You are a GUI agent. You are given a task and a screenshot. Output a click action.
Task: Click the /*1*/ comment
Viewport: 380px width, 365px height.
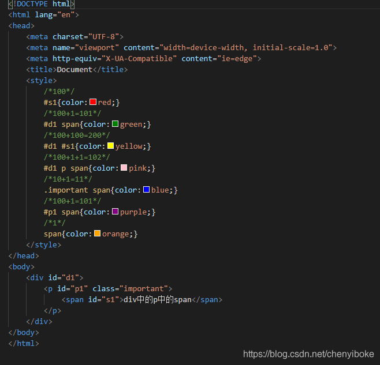pyautogui.click(x=54, y=223)
